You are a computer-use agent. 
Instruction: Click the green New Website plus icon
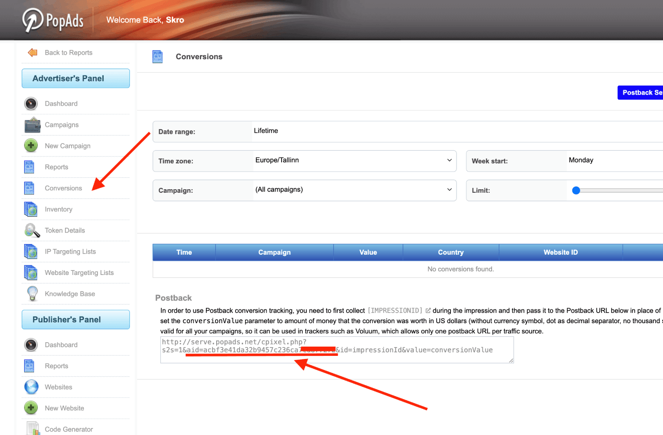(x=31, y=408)
